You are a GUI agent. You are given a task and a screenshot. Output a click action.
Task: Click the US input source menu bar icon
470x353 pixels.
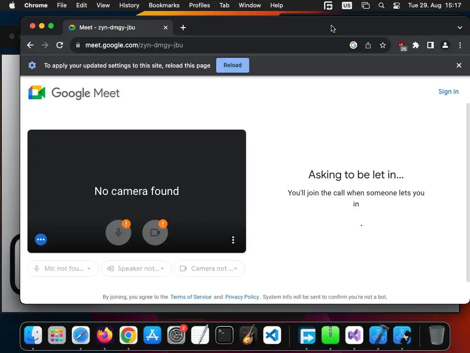point(347,6)
